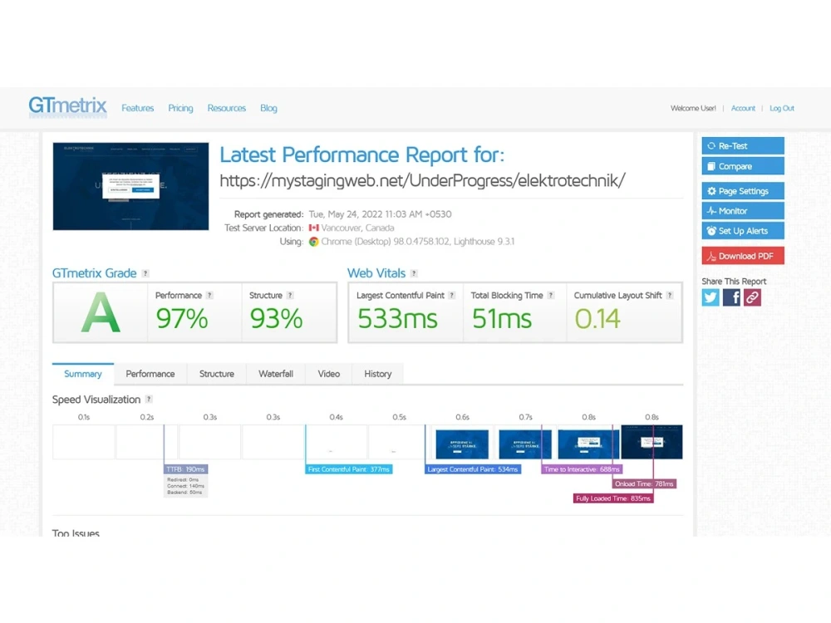Click the 0.14 layout shift value
831x623 pixels.
597,318
